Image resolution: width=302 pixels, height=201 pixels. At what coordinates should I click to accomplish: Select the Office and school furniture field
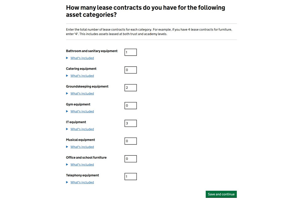click(x=131, y=159)
